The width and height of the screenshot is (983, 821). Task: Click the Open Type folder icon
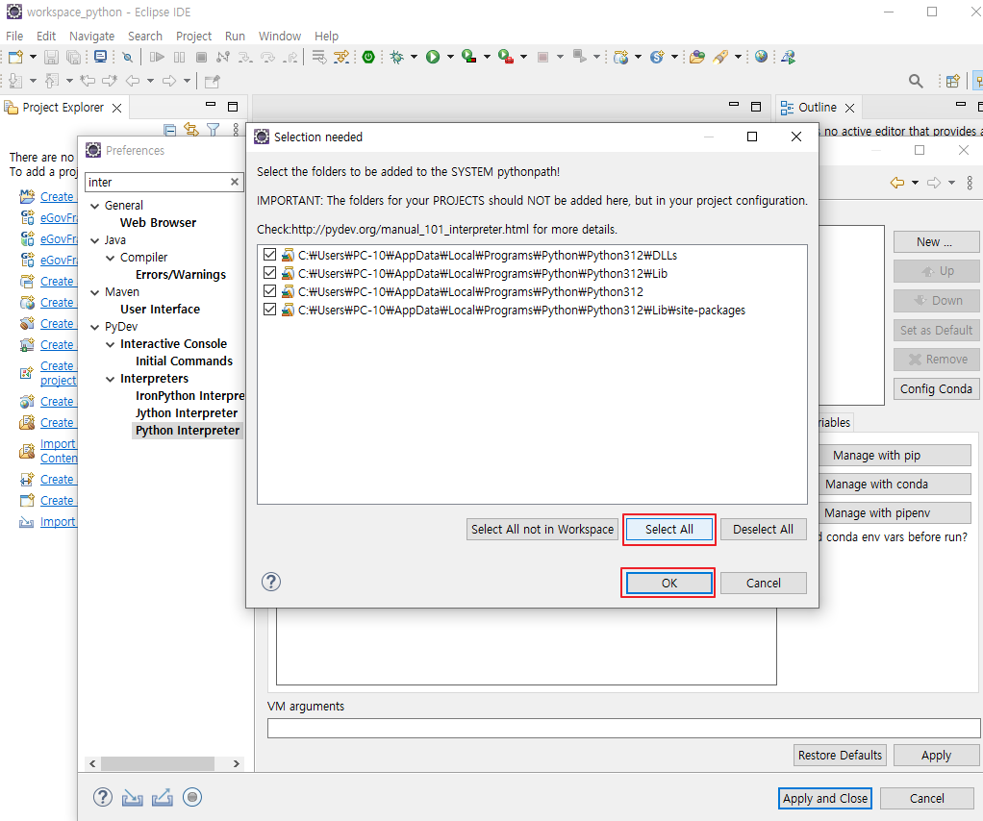point(697,57)
